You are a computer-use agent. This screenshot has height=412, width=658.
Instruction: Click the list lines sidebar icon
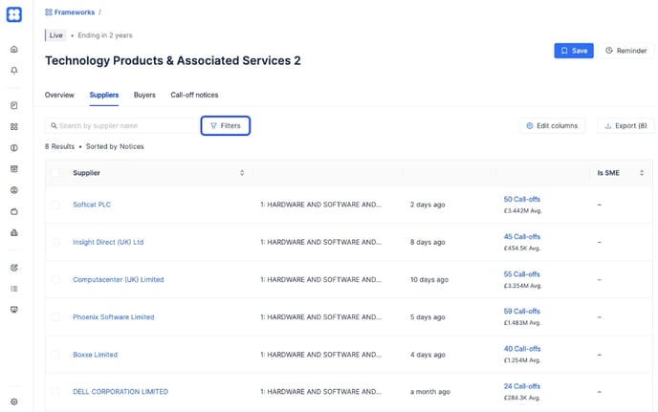point(13,289)
